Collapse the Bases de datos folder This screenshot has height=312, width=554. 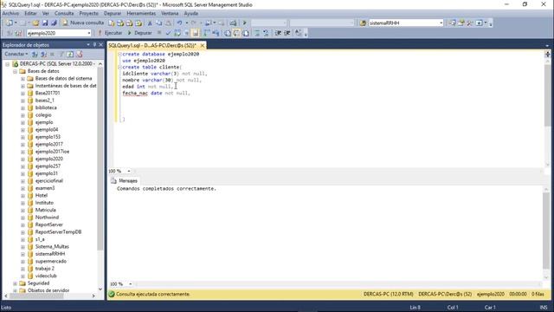pos(16,71)
